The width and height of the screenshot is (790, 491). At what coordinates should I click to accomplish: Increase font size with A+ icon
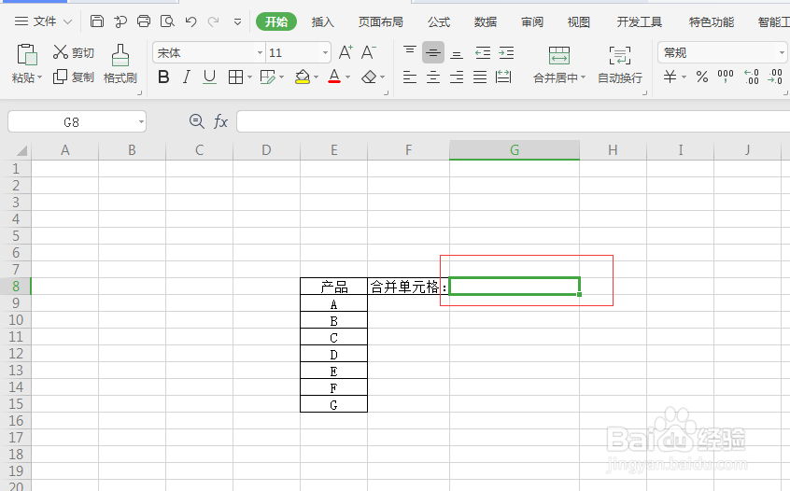[346, 52]
